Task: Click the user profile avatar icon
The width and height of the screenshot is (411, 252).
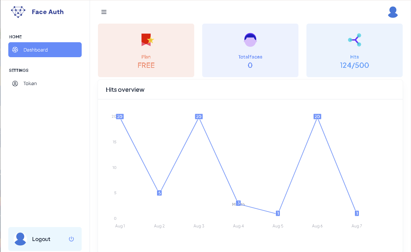Action: tap(393, 12)
